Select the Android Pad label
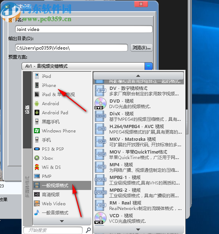The height and width of the screenshot is (234, 219). tap(55, 112)
